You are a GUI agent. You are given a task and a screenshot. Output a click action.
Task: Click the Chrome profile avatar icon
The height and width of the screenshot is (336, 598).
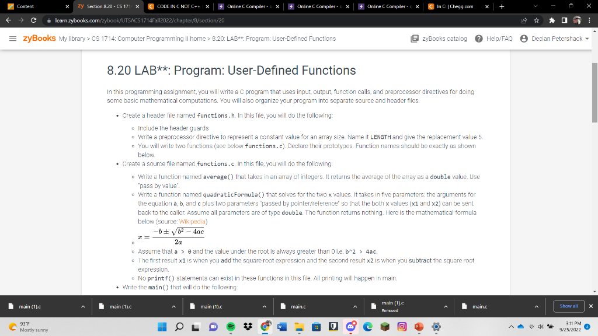tap(577, 19)
